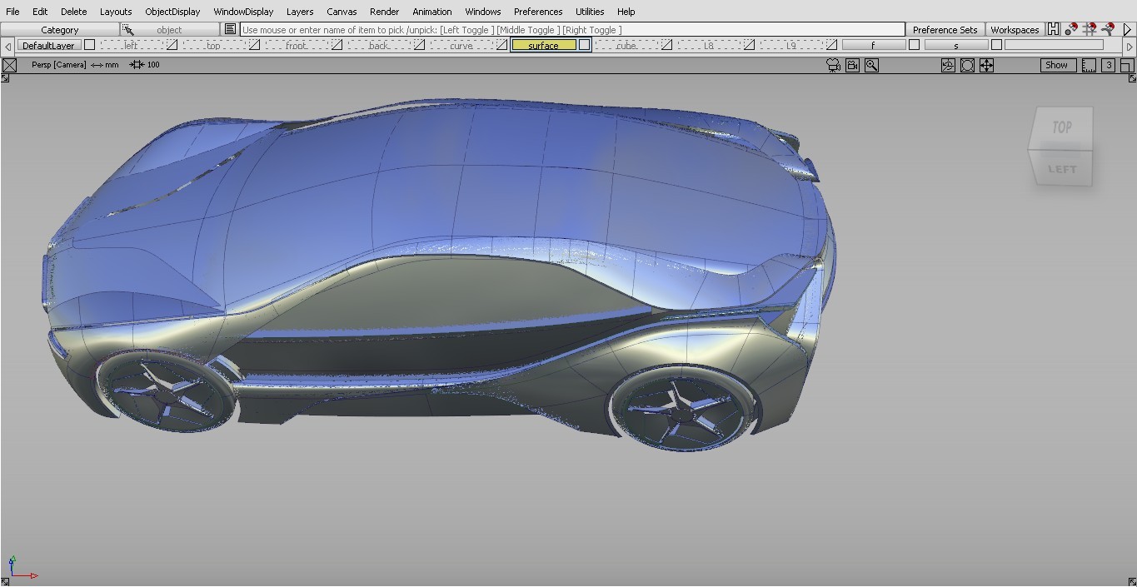Open the Layers menu
The image size is (1137, 587).
pos(300,12)
